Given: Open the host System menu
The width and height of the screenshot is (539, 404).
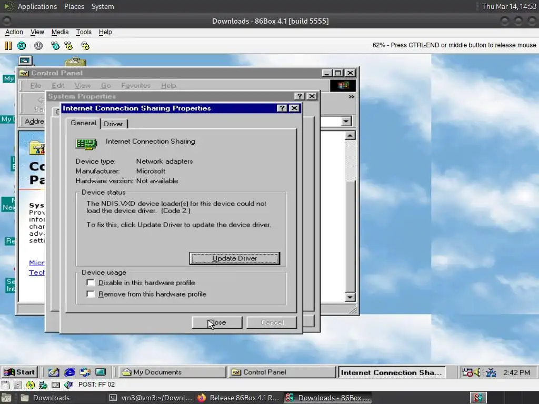Looking at the screenshot, I should click(103, 6).
